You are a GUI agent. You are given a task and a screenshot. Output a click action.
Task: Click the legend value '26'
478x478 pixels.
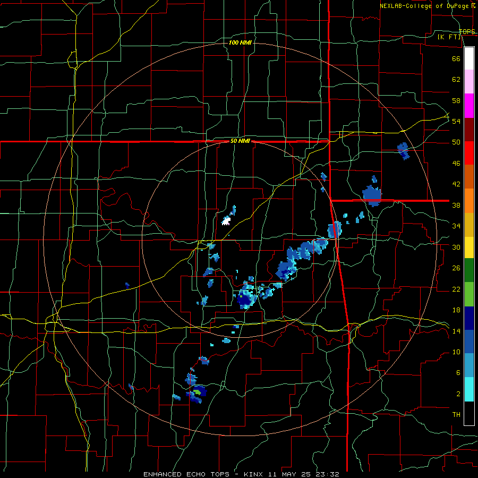click(x=456, y=268)
